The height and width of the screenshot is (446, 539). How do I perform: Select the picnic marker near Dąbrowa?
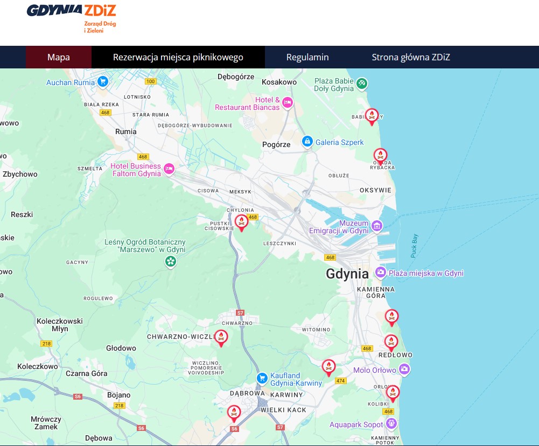(x=234, y=413)
